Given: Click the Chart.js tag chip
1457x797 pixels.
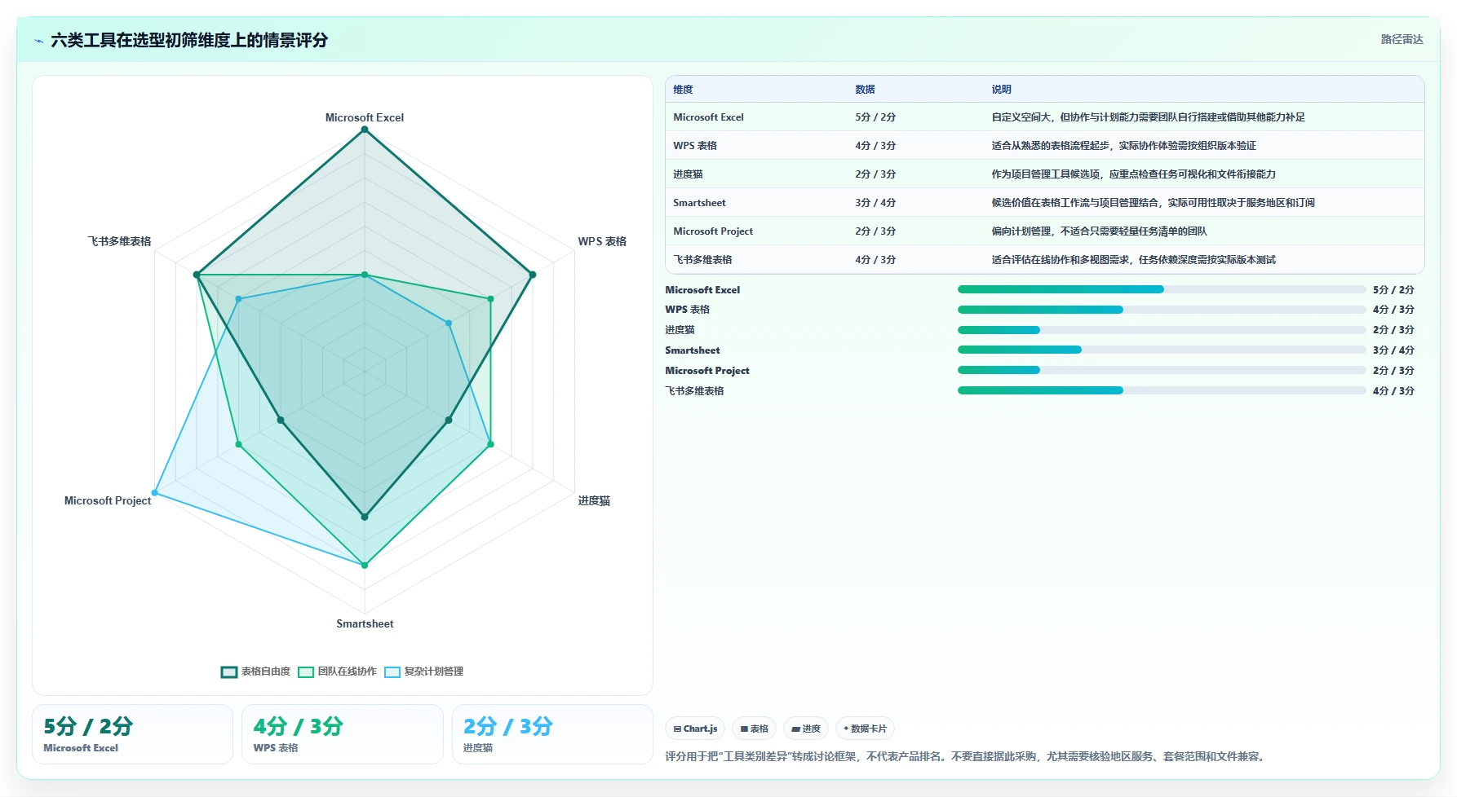Looking at the screenshot, I should pos(695,729).
